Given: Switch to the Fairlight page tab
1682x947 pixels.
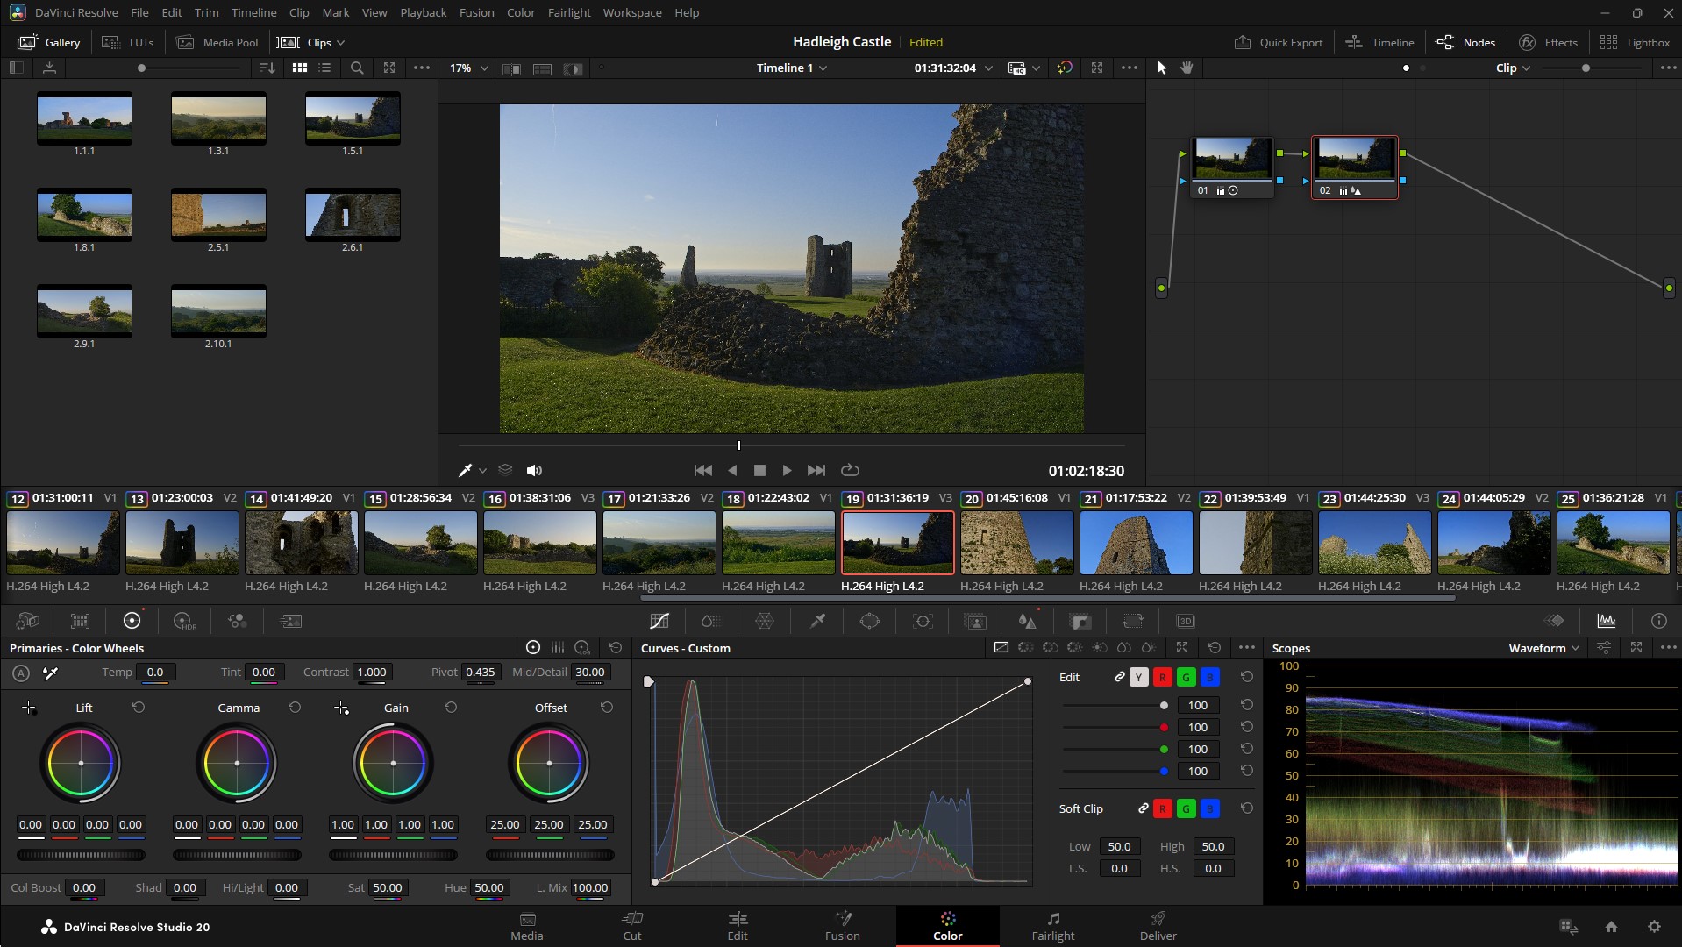Looking at the screenshot, I should tap(1052, 926).
